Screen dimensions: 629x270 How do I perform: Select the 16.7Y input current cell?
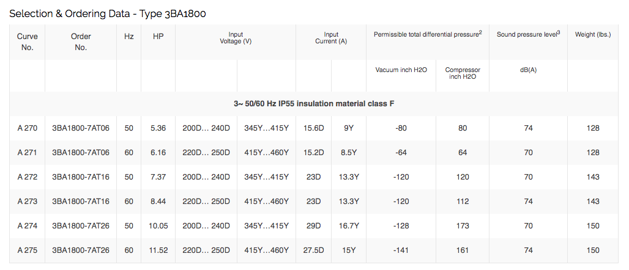(x=349, y=226)
